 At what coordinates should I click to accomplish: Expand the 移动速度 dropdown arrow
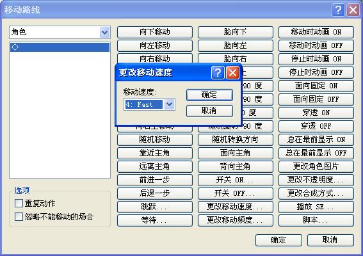(169, 104)
